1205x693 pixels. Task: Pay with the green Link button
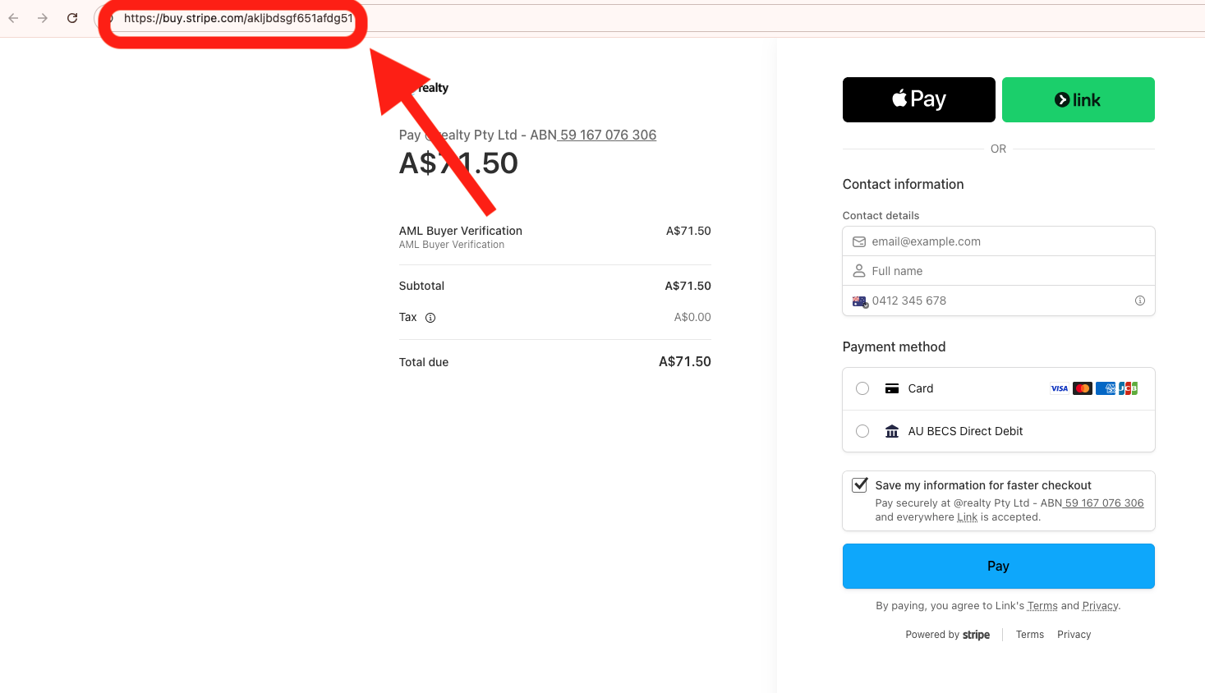pos(1079,99)
